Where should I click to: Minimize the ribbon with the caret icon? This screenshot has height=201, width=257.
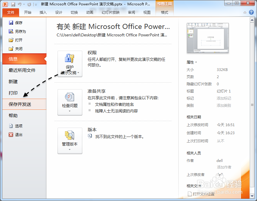[245, 13]
